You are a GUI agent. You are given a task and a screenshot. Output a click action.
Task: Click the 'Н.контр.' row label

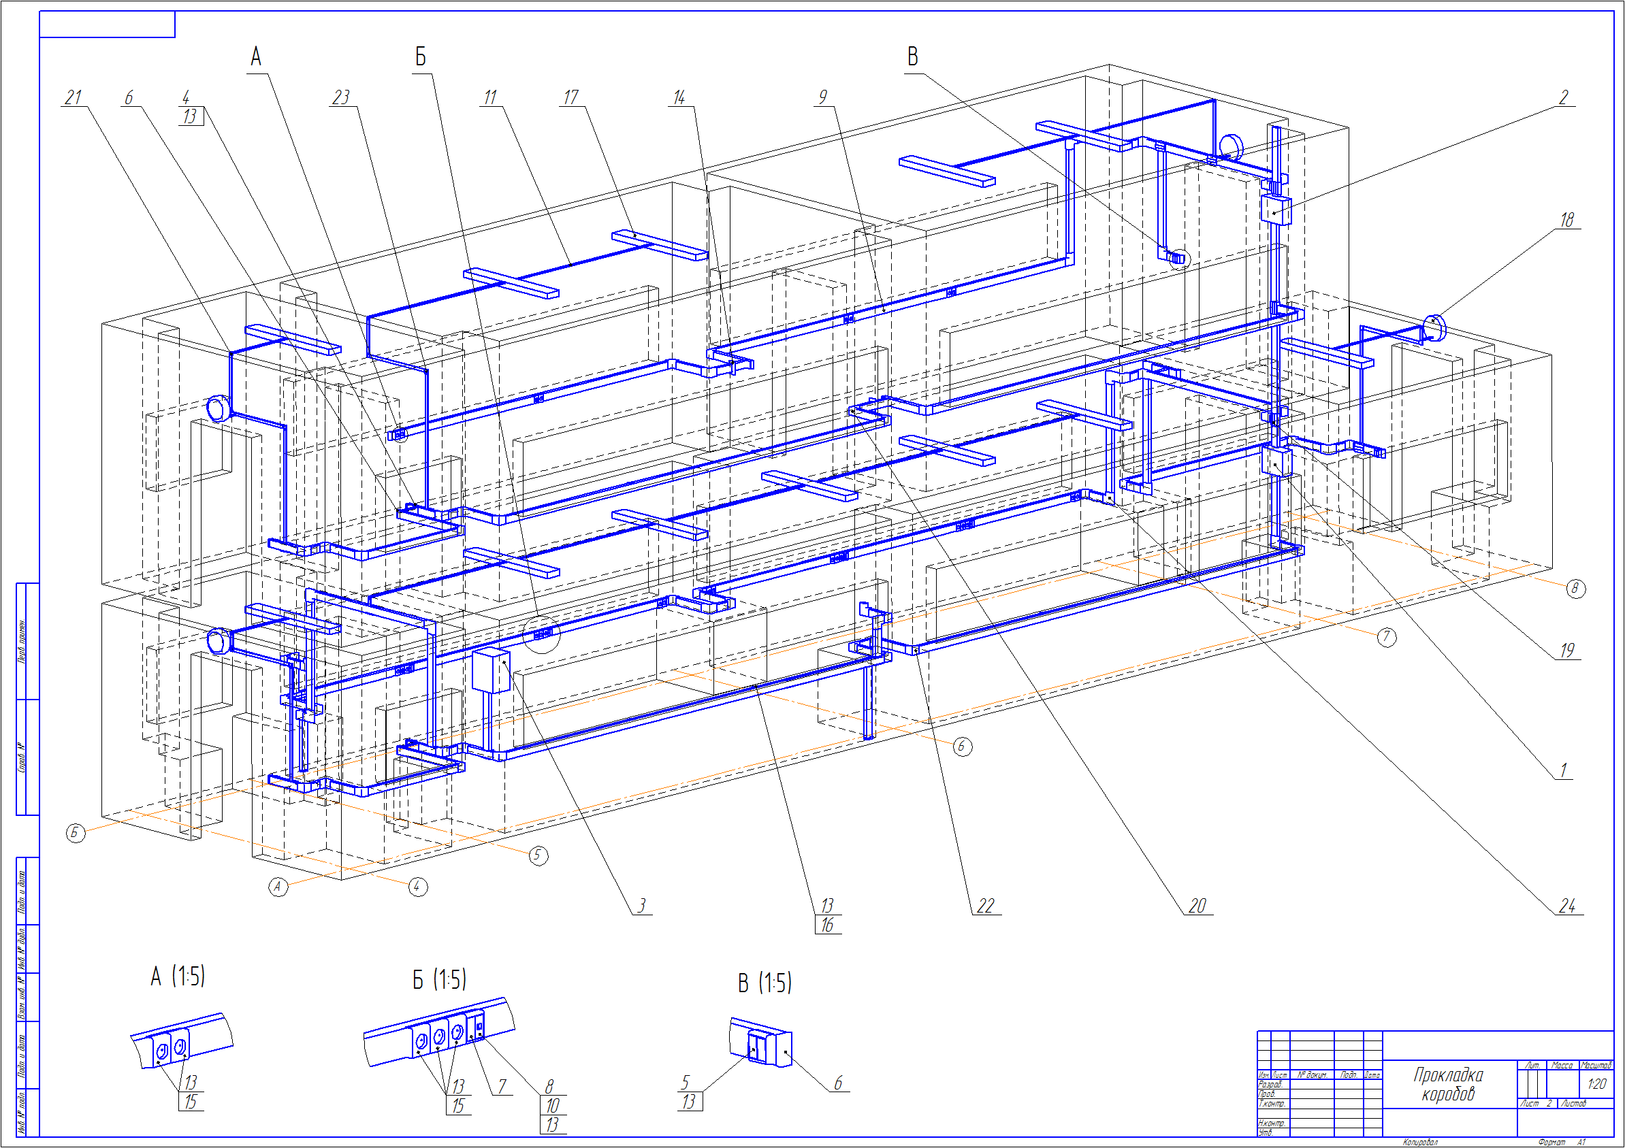(1271, 1124)
